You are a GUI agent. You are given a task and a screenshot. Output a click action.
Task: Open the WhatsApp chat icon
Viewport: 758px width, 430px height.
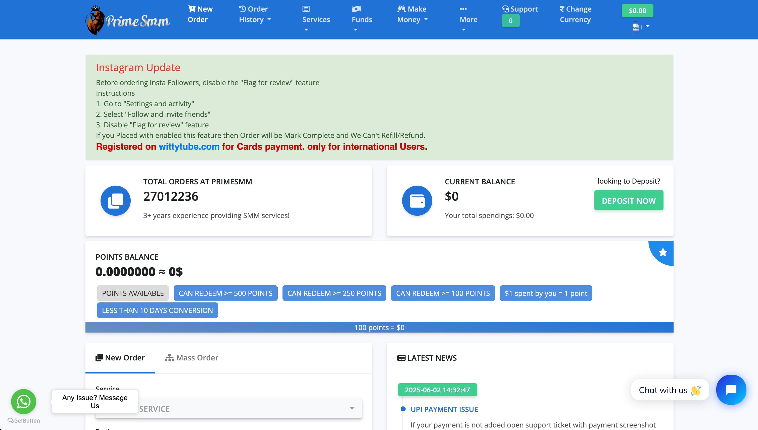pyautogui.click(x=24, y=401)
